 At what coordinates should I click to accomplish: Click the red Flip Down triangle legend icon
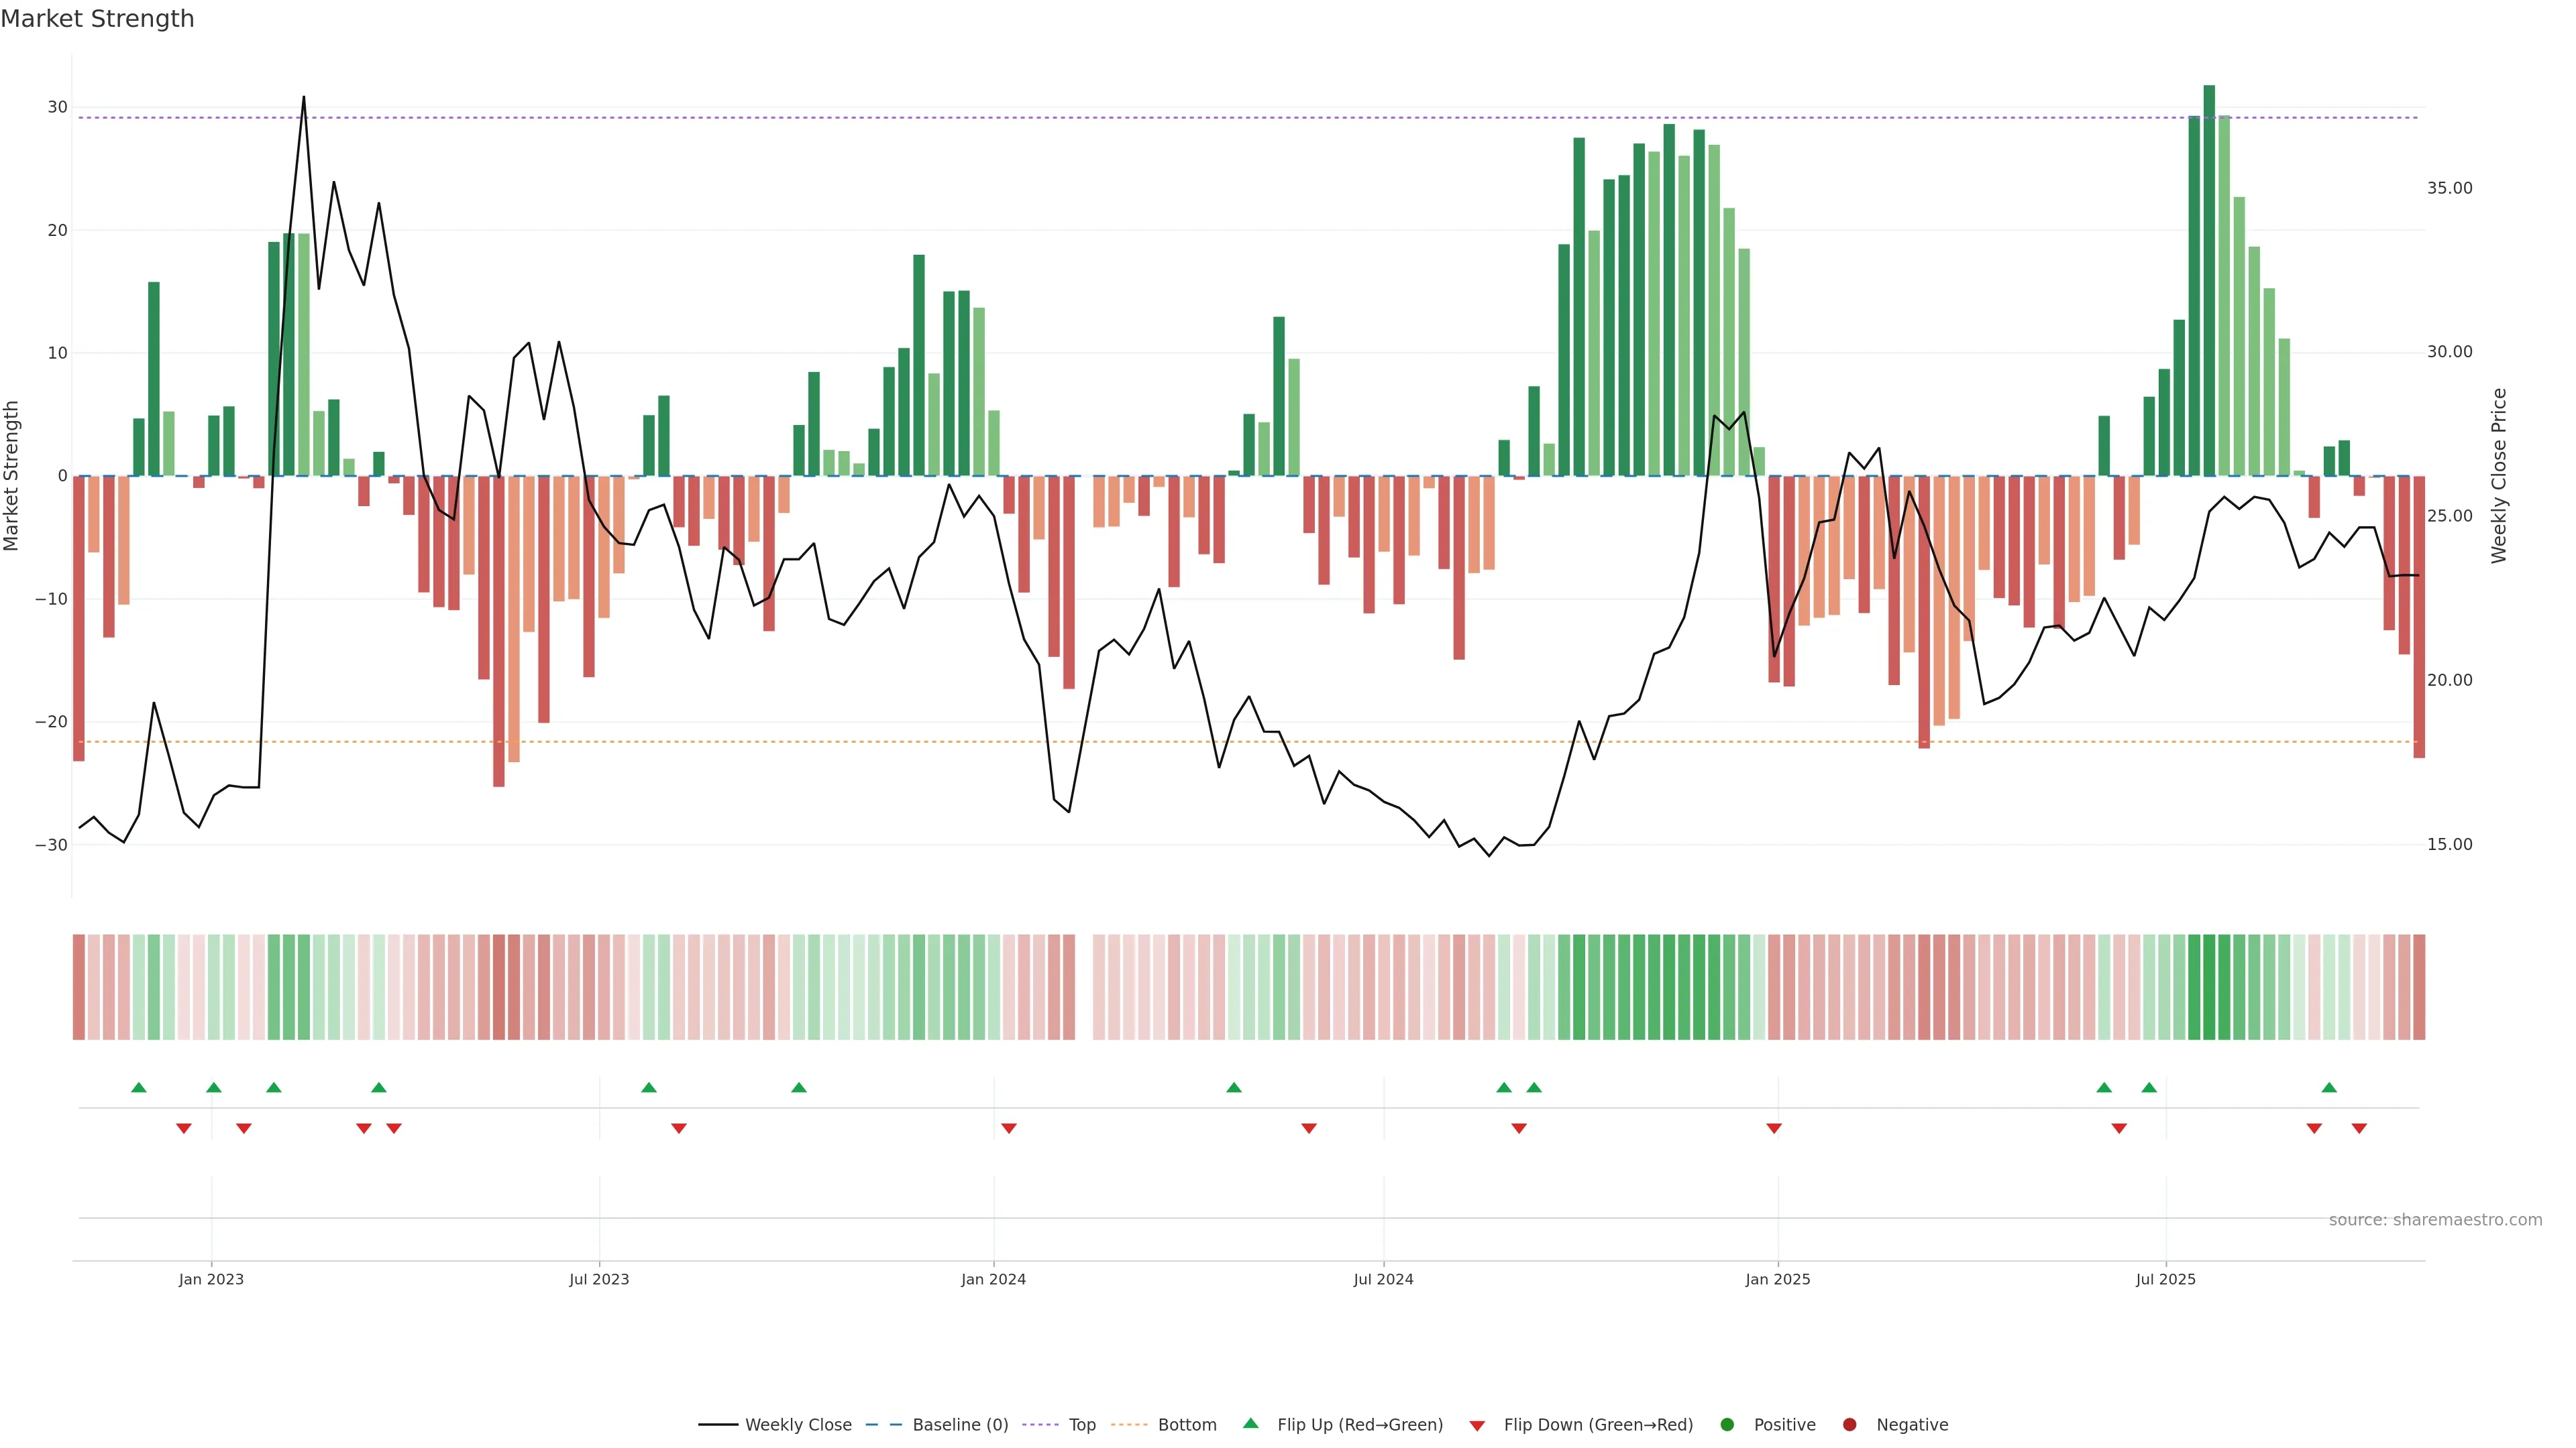coord(1477,1426)
